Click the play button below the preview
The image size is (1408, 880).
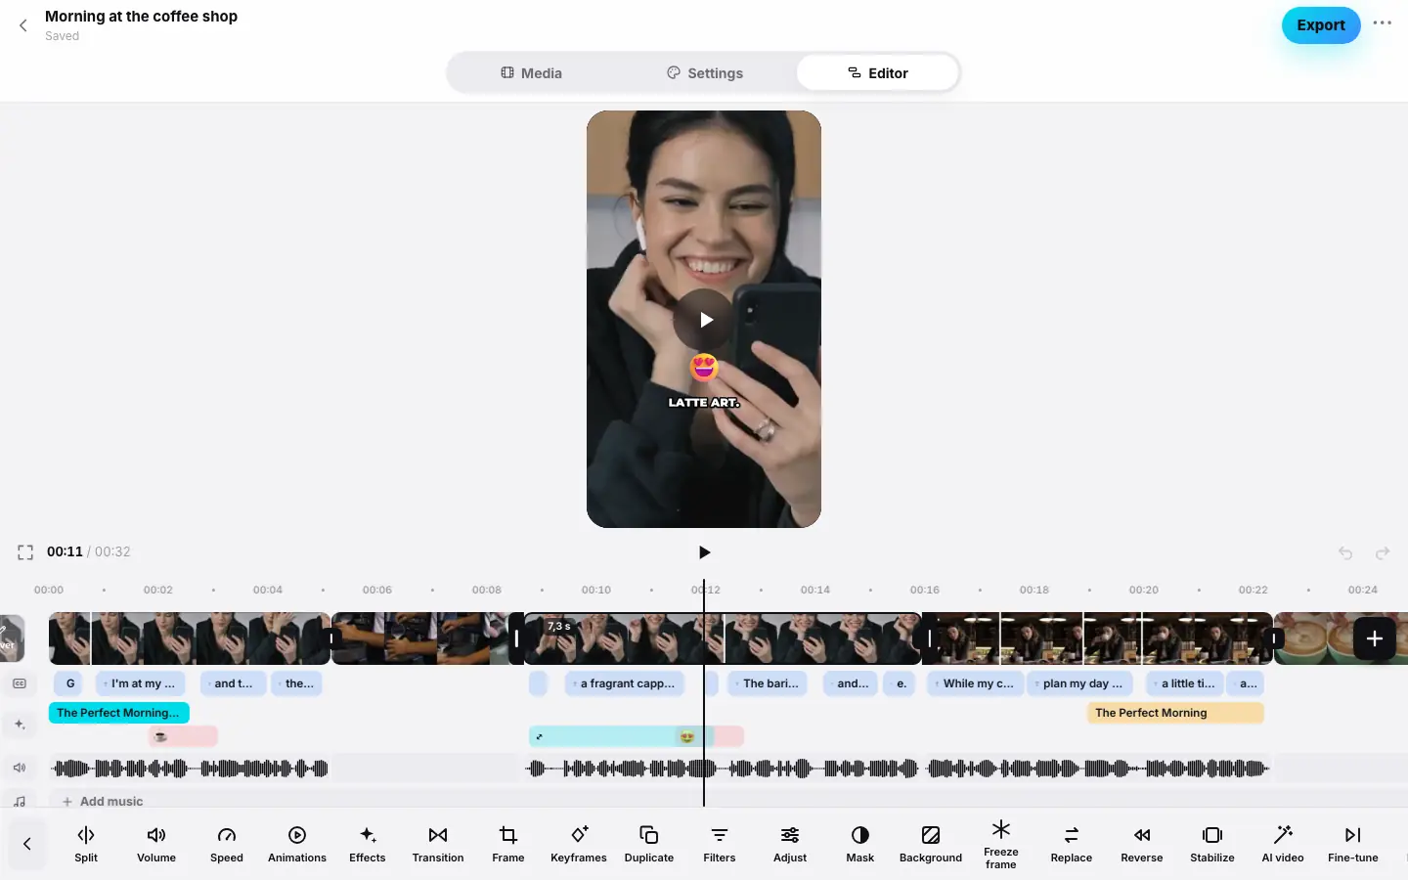coord(704,552)
